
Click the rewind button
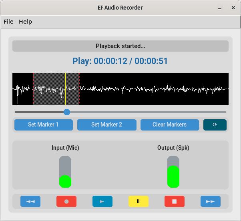pyautogui.click(x=30, y=201)
